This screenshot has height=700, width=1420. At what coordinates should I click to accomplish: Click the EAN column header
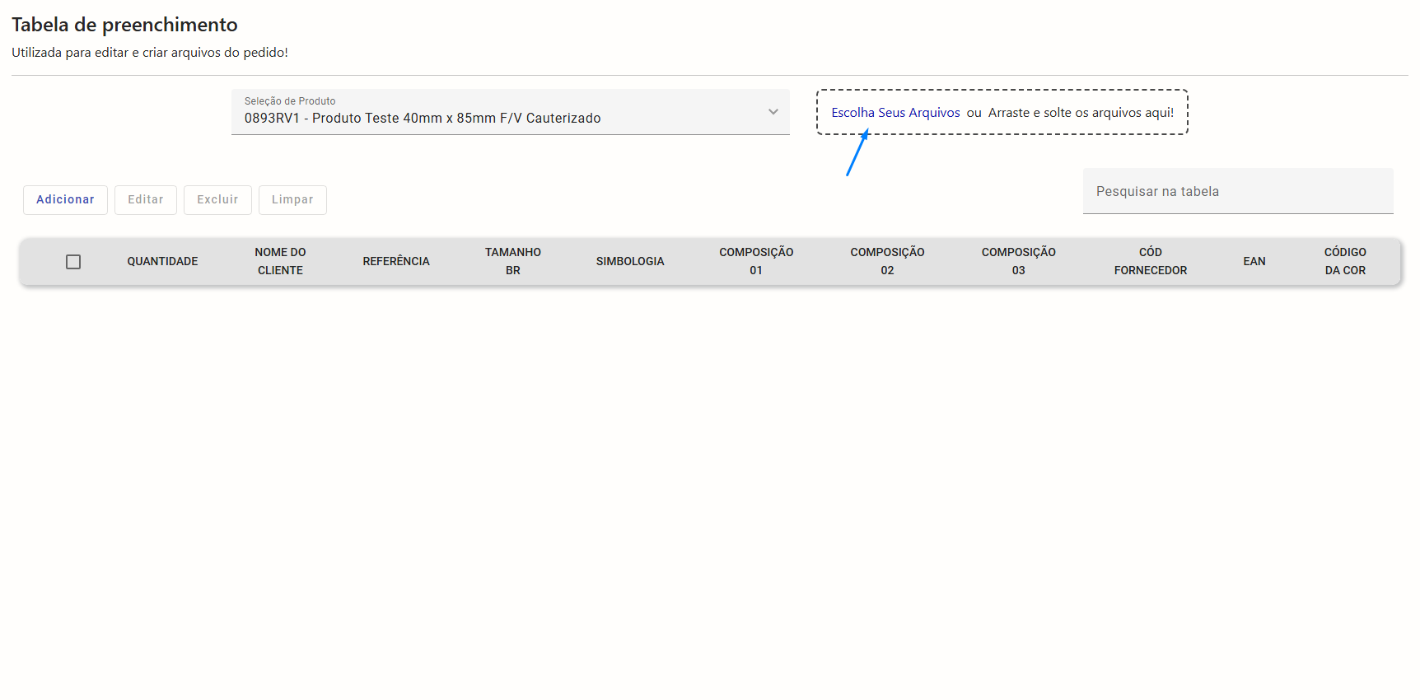tap(1254, 262)
